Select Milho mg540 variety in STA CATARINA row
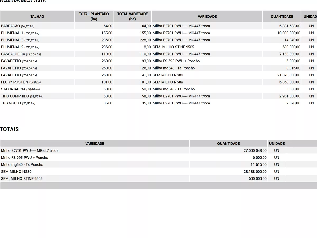The height and width of the screenshot is (238, 317). pos(174,89)
